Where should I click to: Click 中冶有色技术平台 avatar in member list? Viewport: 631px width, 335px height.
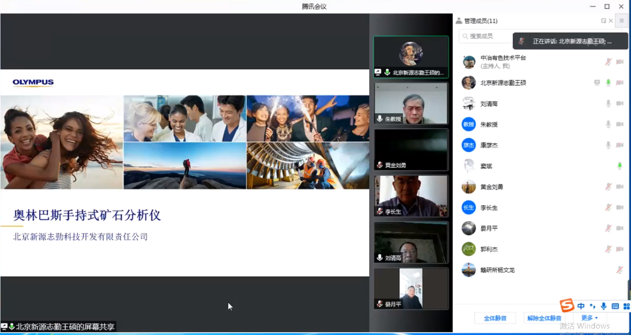(469, 62)
